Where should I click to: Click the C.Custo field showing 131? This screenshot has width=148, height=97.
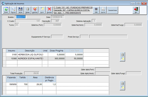tap(28, 21)
